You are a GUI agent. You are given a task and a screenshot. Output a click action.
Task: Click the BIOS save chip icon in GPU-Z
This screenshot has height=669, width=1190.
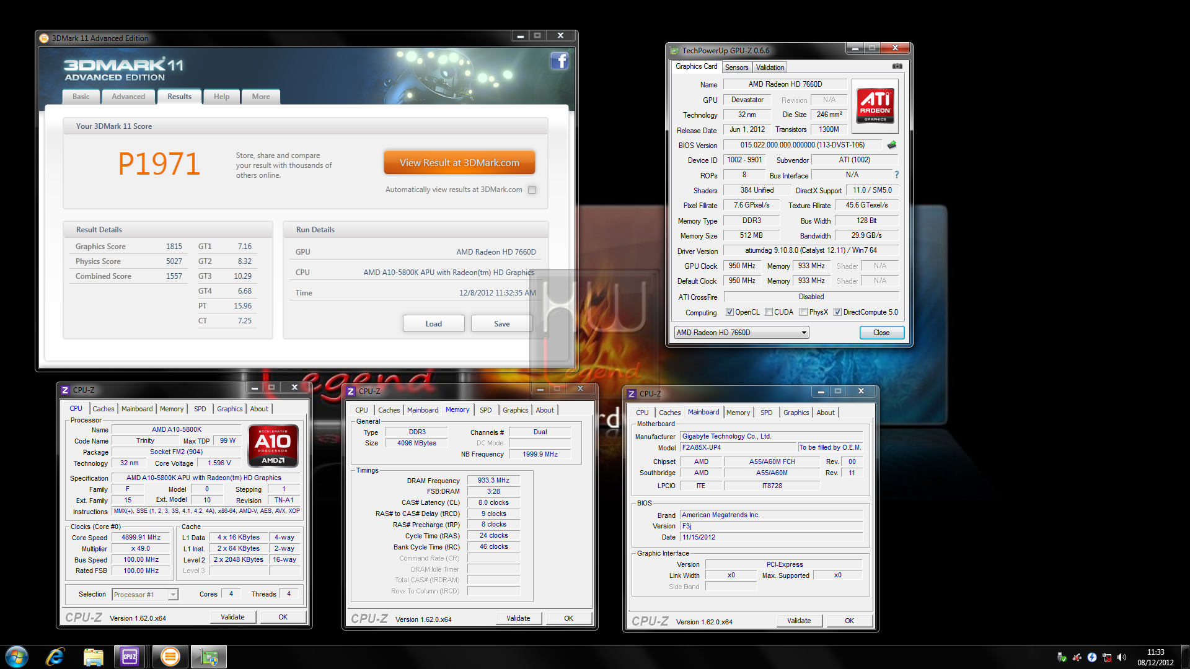click(x=891, y=145)
